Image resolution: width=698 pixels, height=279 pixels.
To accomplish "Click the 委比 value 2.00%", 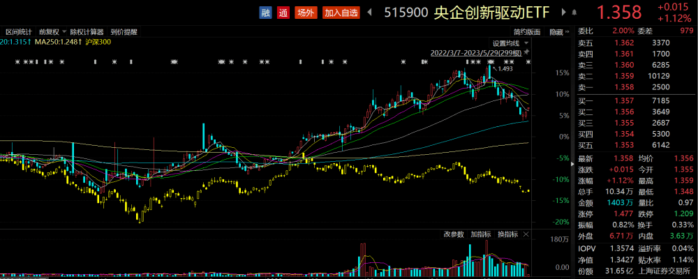I will coord(623,31).
